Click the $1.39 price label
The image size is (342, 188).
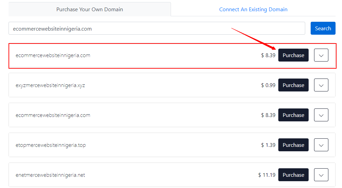268,145
